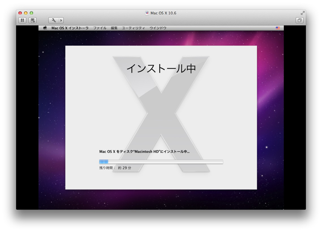This screenshot has height=232, width=322.
Task: Expand the toolbar arrow beside the wrench
Action: [61, 20]
